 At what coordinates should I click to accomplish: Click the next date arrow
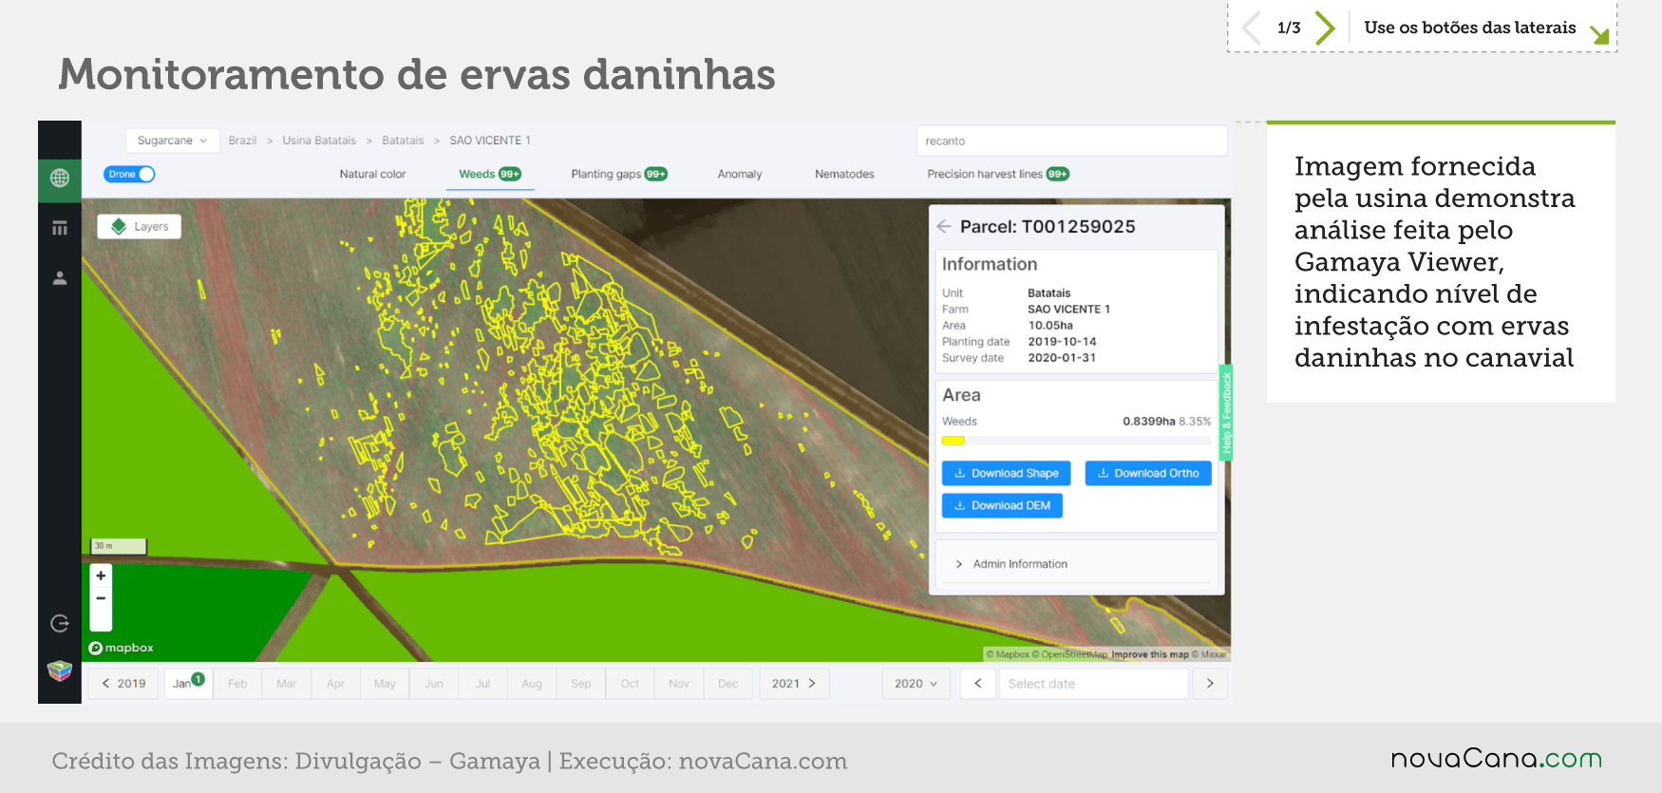click(1210, 684)
